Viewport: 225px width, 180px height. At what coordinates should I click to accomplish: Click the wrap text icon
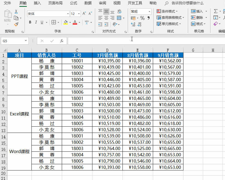[119, 11]
